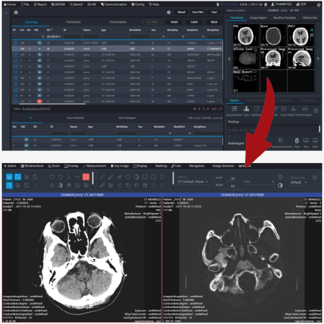Click the Print Report printer icon
This screenshot has width=324, height=324.
tap(305, 109)
